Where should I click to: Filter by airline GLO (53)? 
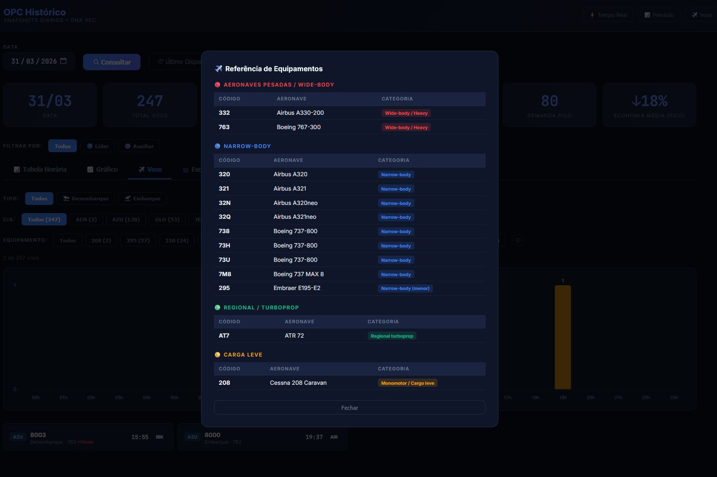(167, 219)
